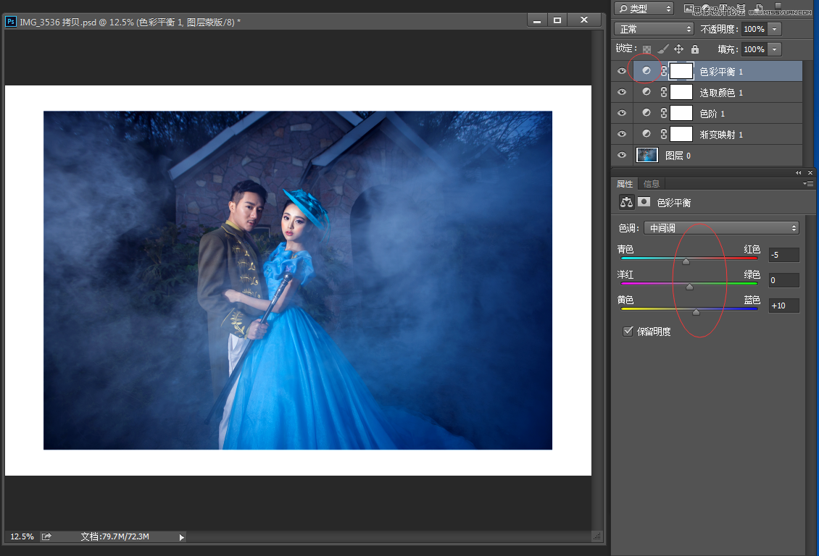
Task: Hide the 色彩平衡 1 layer
Action: 621,71
